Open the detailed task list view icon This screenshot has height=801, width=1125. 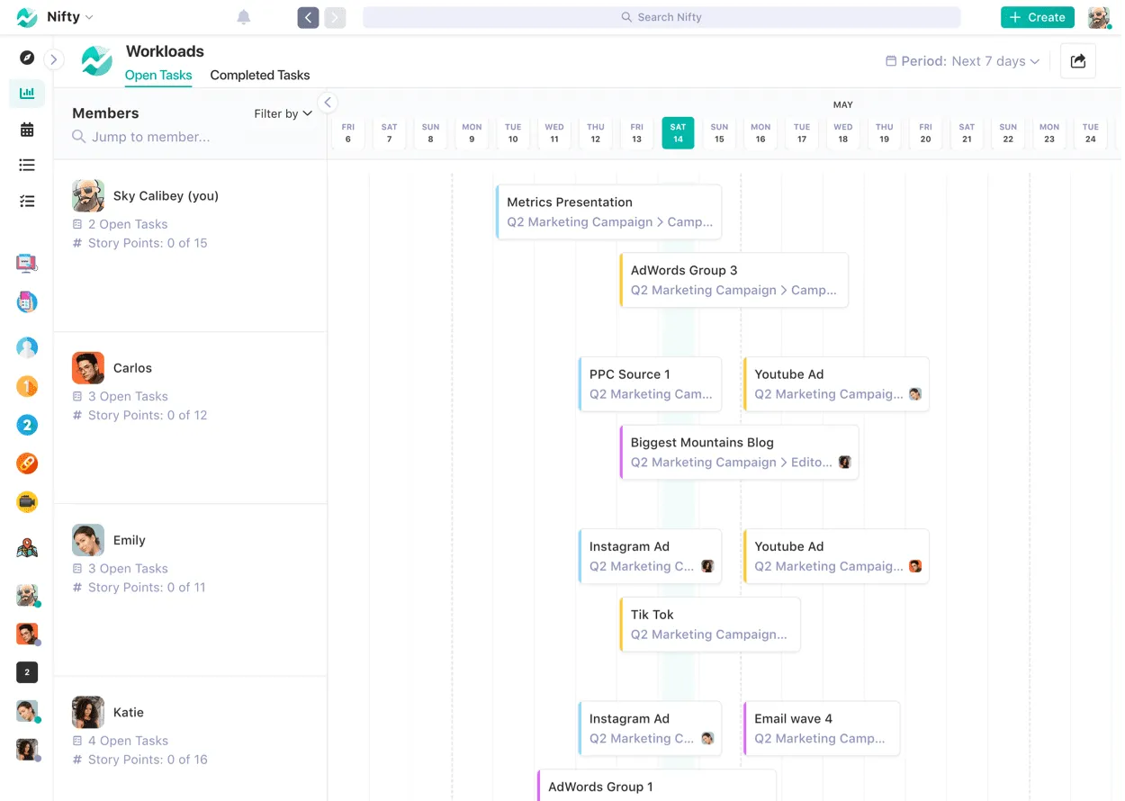tap(27, 201)
